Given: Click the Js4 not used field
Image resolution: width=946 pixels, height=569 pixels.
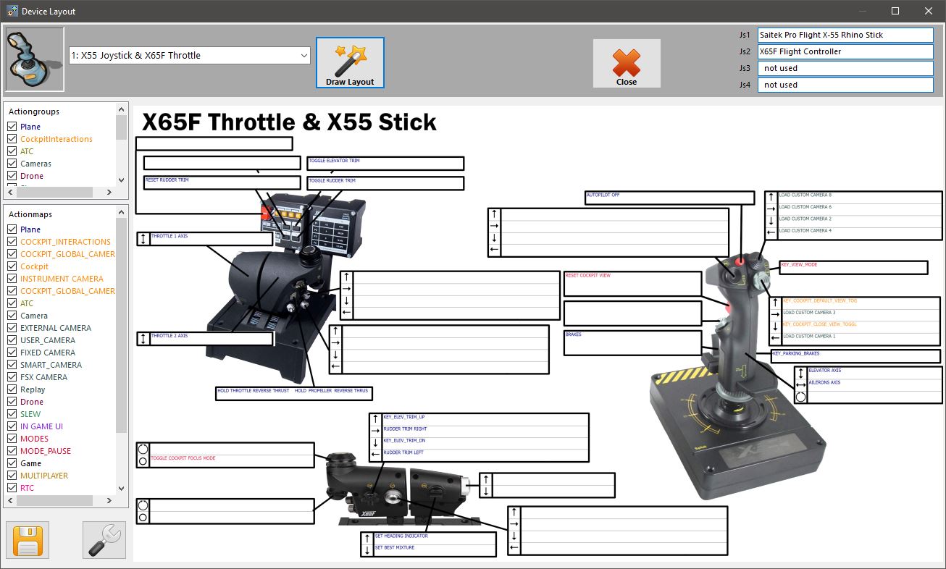Looking at the screenshot, I should [845, 85].
